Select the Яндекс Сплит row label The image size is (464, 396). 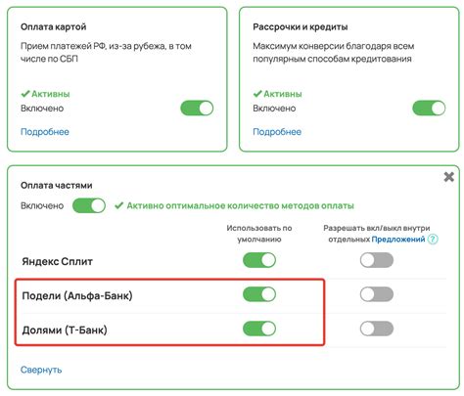(x=58, y=261)
